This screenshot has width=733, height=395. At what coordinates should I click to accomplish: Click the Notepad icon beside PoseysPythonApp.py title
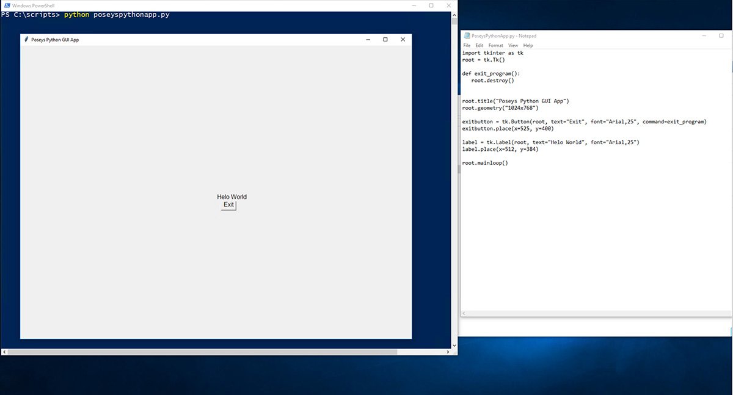(467, 35)
